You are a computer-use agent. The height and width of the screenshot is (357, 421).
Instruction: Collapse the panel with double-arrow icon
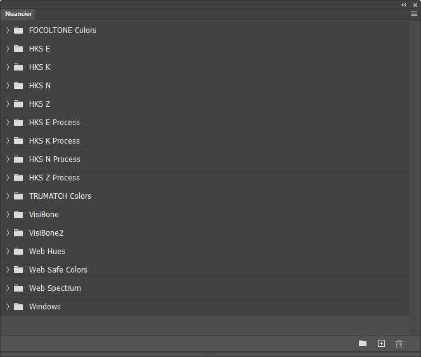coord(403,5)
